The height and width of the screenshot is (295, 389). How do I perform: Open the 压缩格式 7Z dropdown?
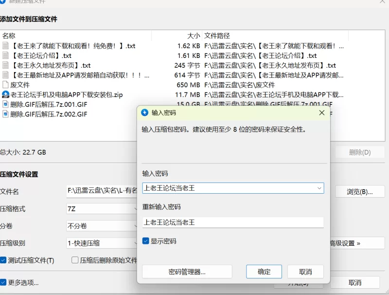[x=102, y=209]
